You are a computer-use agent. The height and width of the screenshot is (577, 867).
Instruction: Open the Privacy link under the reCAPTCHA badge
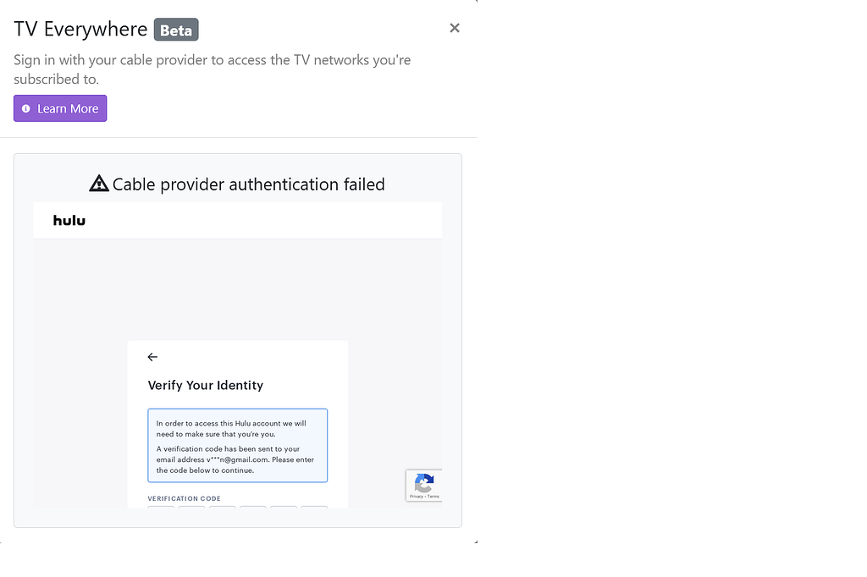click(415, 497)
